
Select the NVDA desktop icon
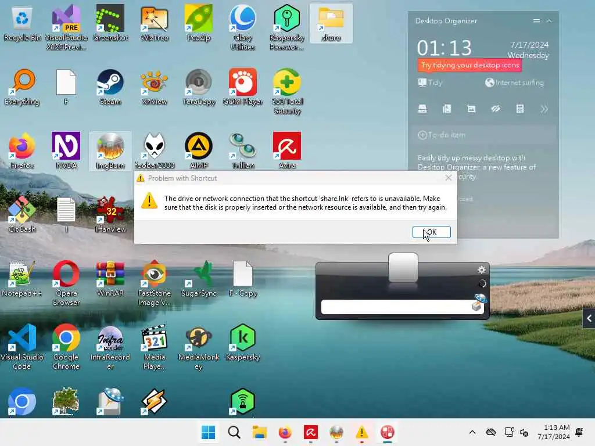66,150
